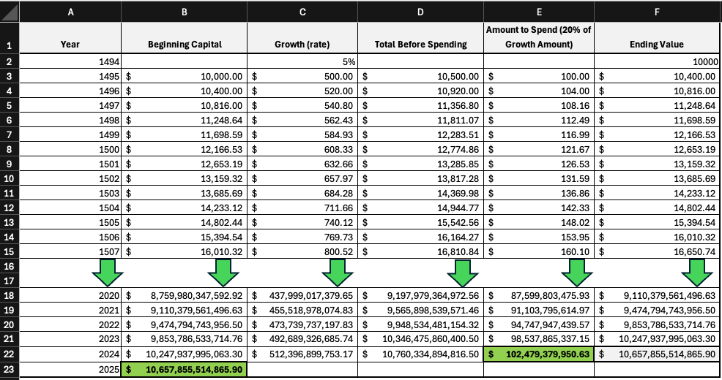The height and width of the screenshot is (380, 722).
Task: Select the green arrow in Growth column
Action: pos(336,273)
